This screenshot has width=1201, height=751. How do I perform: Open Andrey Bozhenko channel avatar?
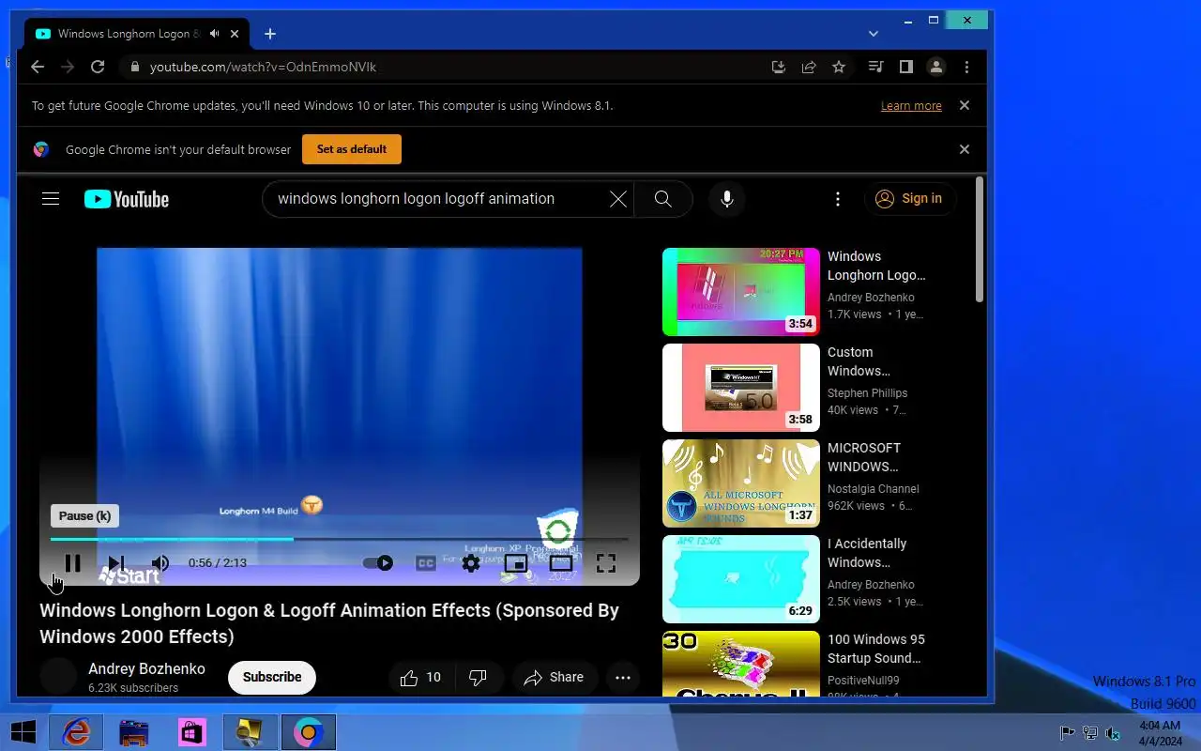[58, 677]
